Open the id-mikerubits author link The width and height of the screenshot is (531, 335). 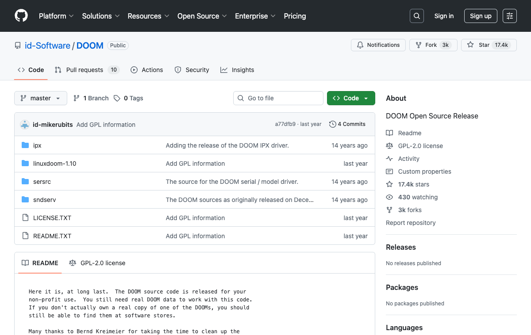click(53, 125)
